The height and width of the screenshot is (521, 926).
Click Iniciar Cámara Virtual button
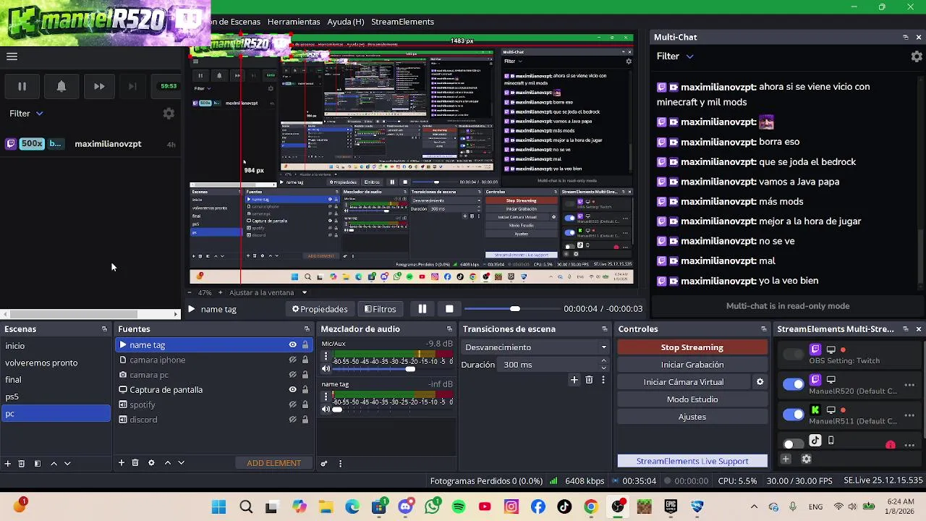coord(684,382)
